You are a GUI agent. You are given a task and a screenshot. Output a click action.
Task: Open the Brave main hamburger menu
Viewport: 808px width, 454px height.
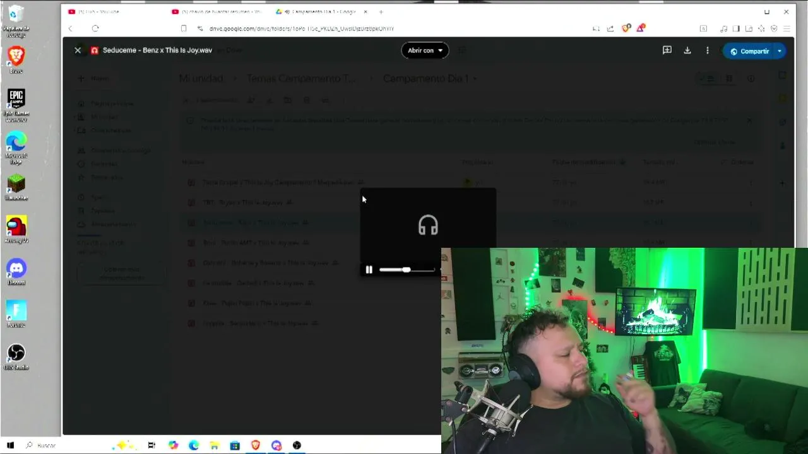(x=787, y=28)
